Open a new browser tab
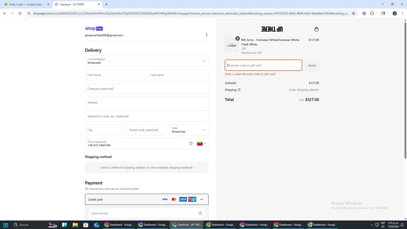The width and height of the screenshot is (407, 229). click(x=106, y=4)
